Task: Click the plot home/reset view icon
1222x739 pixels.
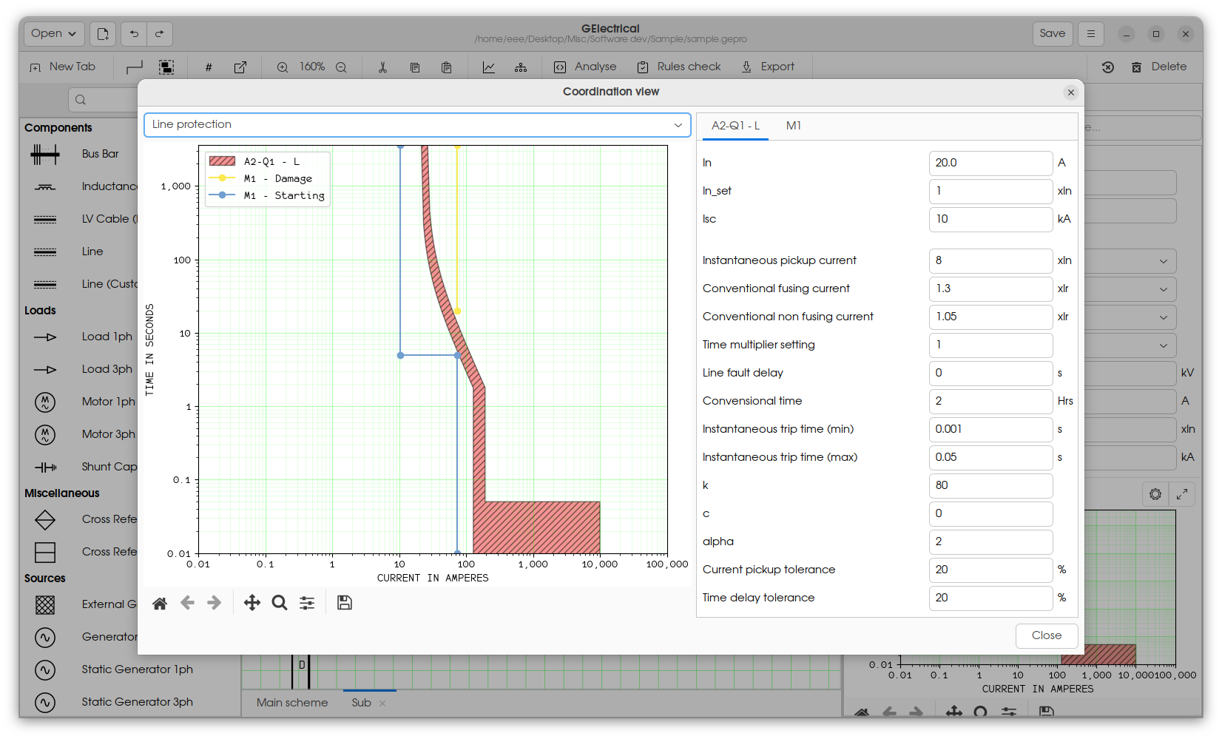Action: (x=160, y=604)
